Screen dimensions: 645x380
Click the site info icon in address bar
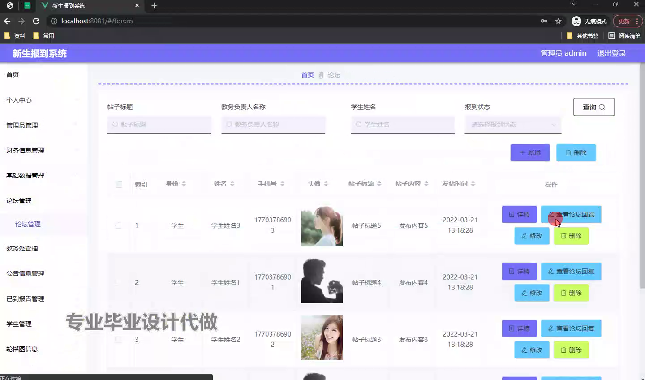(54, 21)
